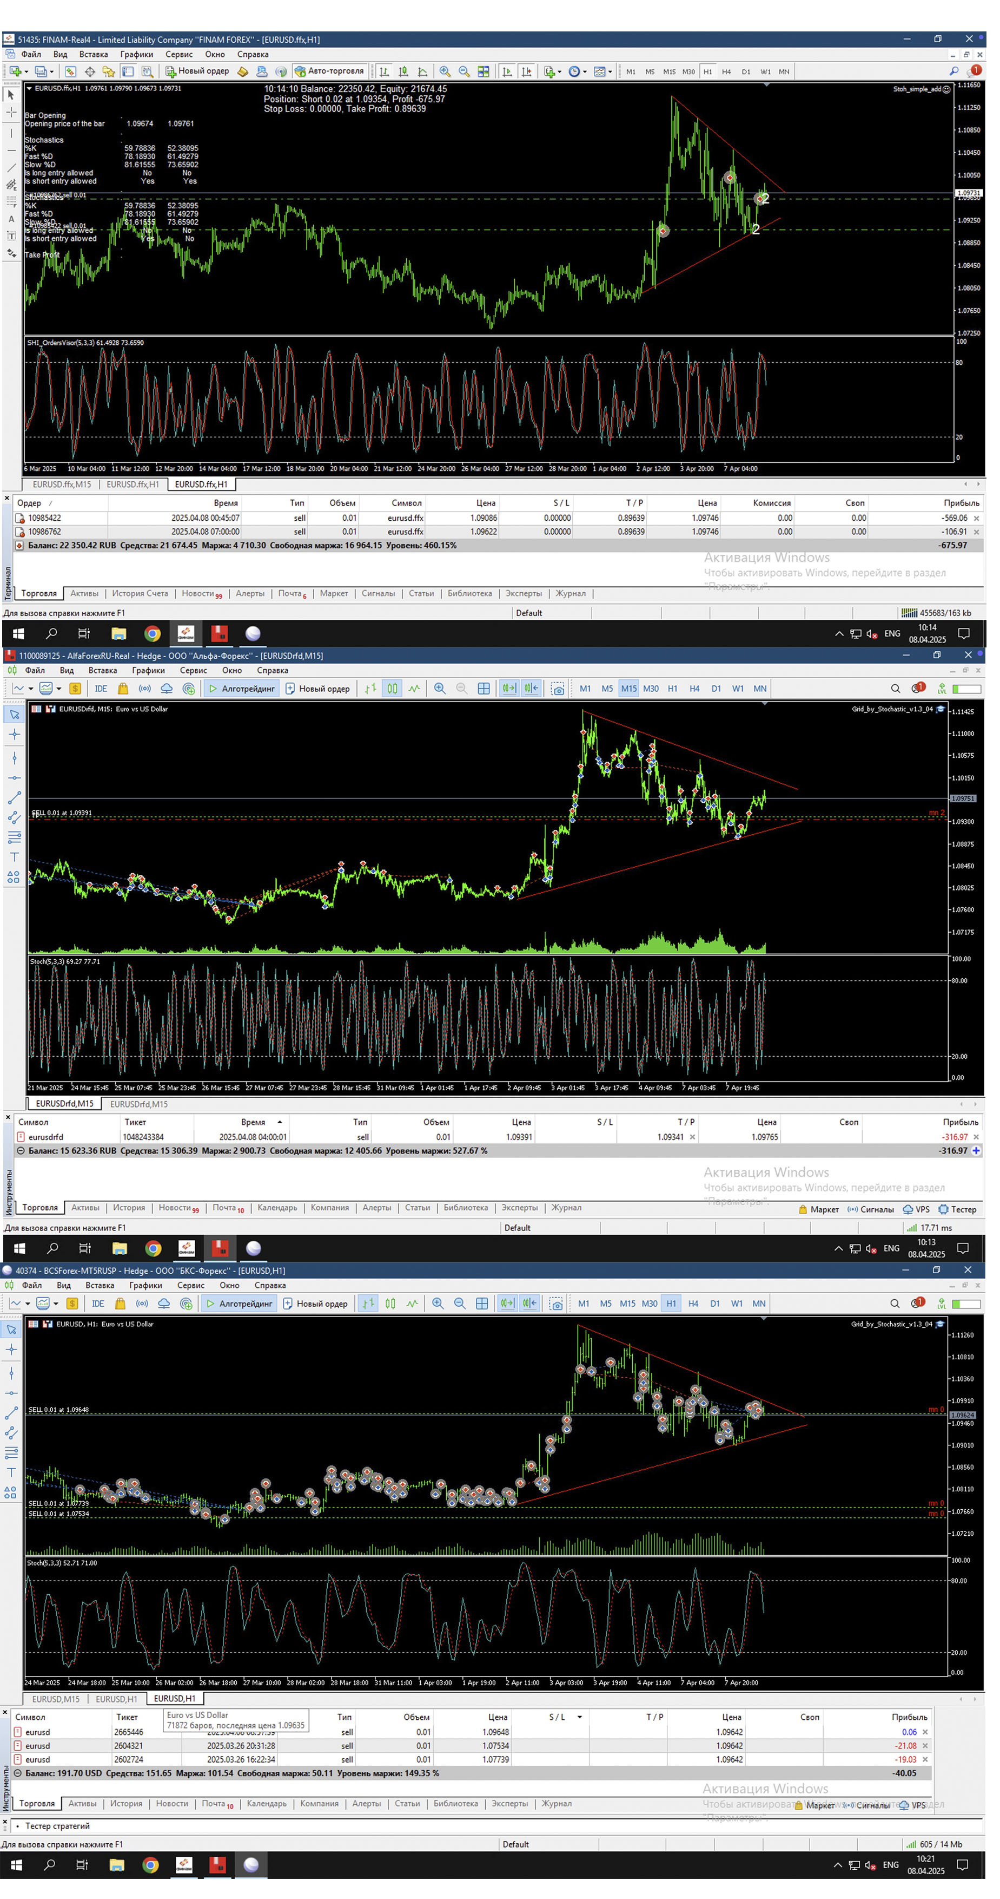Click Новый ордер in Alfa-Forex window
1000x1899 pixels.
[317, 689]
